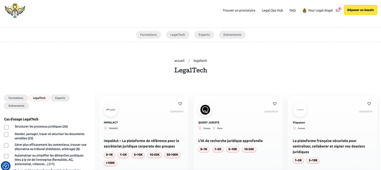
Task: Check 'Structurer les processus juridiques' filter
Action: (x=6, y=127)
